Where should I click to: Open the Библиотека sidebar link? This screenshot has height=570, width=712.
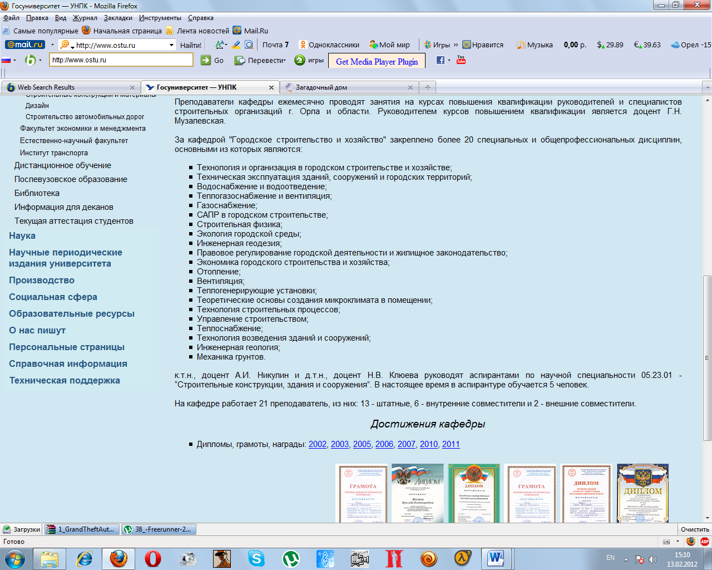pos(37,193)
